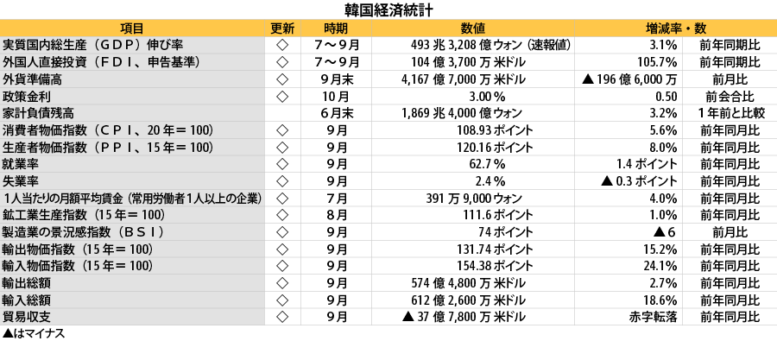Click the diamond update marker for 外貨準備高
The height and width of the screenshot is (341, 777).
282,79
